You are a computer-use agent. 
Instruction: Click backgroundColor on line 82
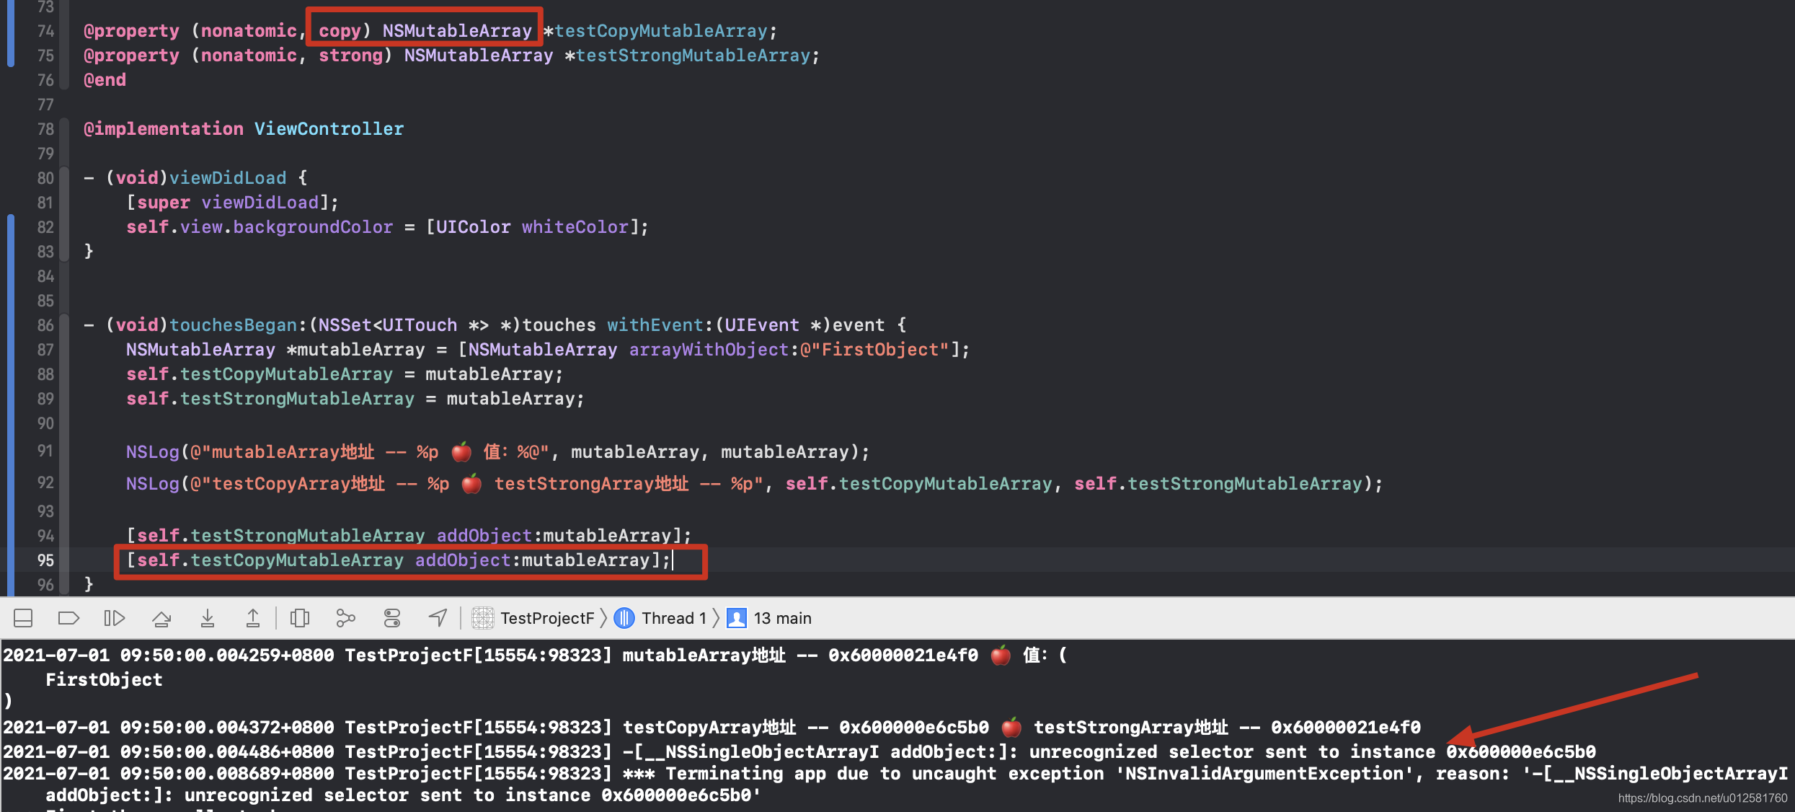pyautogui.click(x=313, y=227)
